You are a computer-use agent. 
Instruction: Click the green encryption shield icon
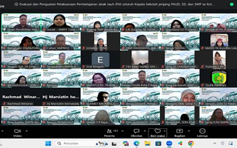click(232, 4)
